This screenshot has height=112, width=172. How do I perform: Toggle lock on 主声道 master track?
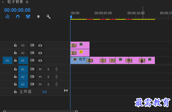click(15, 91)
